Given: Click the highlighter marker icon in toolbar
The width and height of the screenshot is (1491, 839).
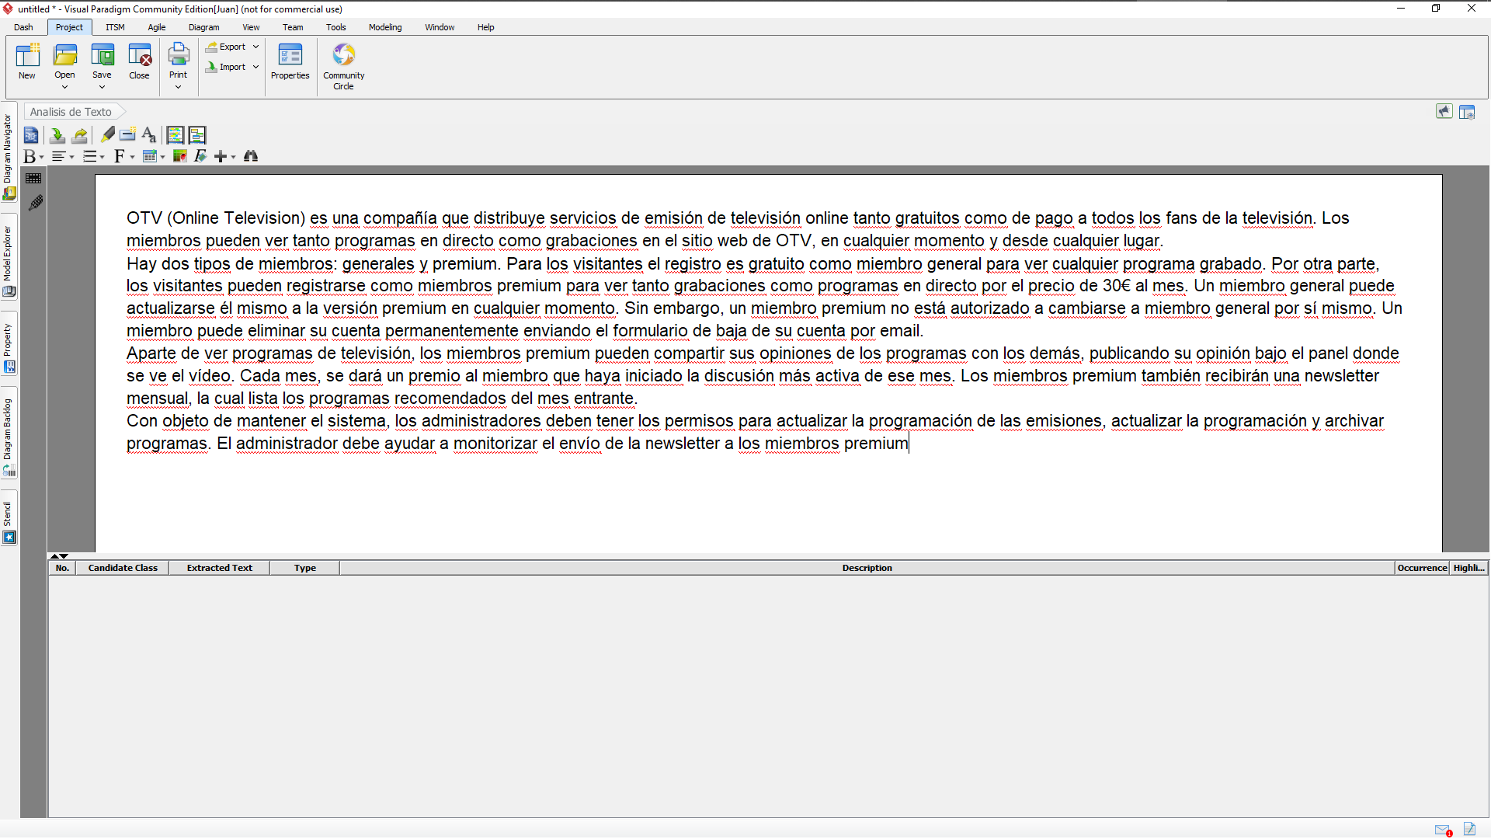Looking at the screenshot, I should click(x=107, y=135).
